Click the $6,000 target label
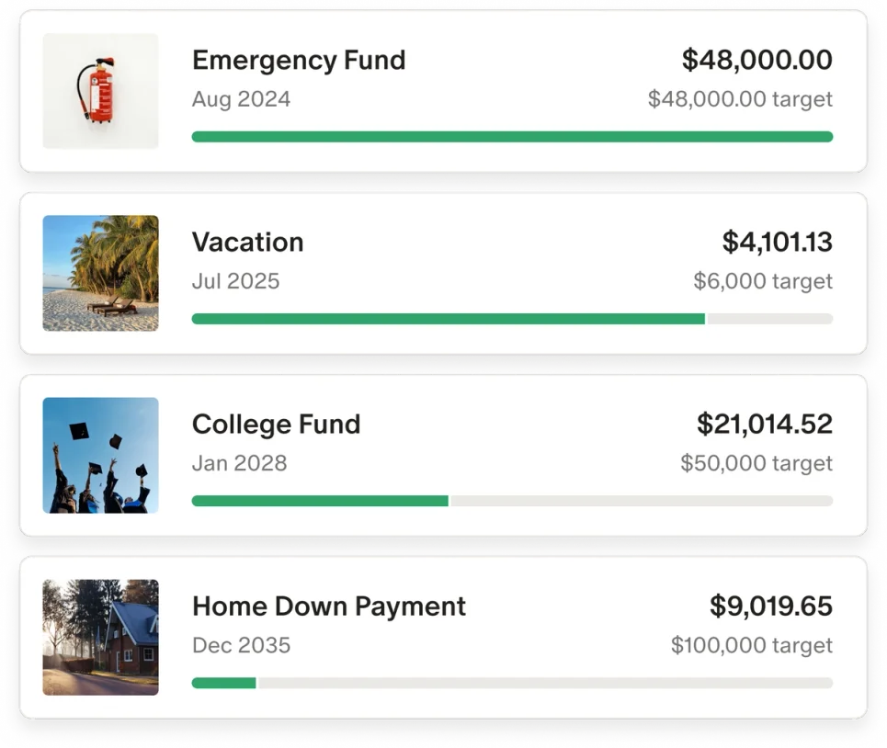887x748 pixels. pyautogui.click(x=762, y=281)
